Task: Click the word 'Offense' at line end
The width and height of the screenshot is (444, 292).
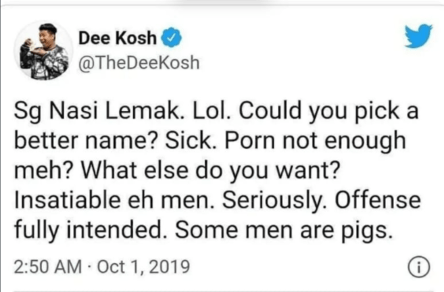Action: click(378, 200)
